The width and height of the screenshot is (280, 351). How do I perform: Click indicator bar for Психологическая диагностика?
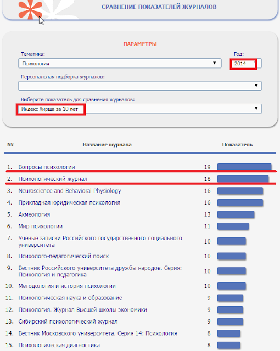pos(229,345)
